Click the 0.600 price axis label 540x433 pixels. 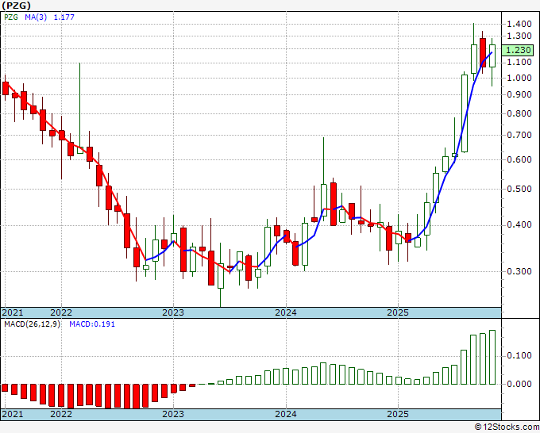click(x=519, y=159)
